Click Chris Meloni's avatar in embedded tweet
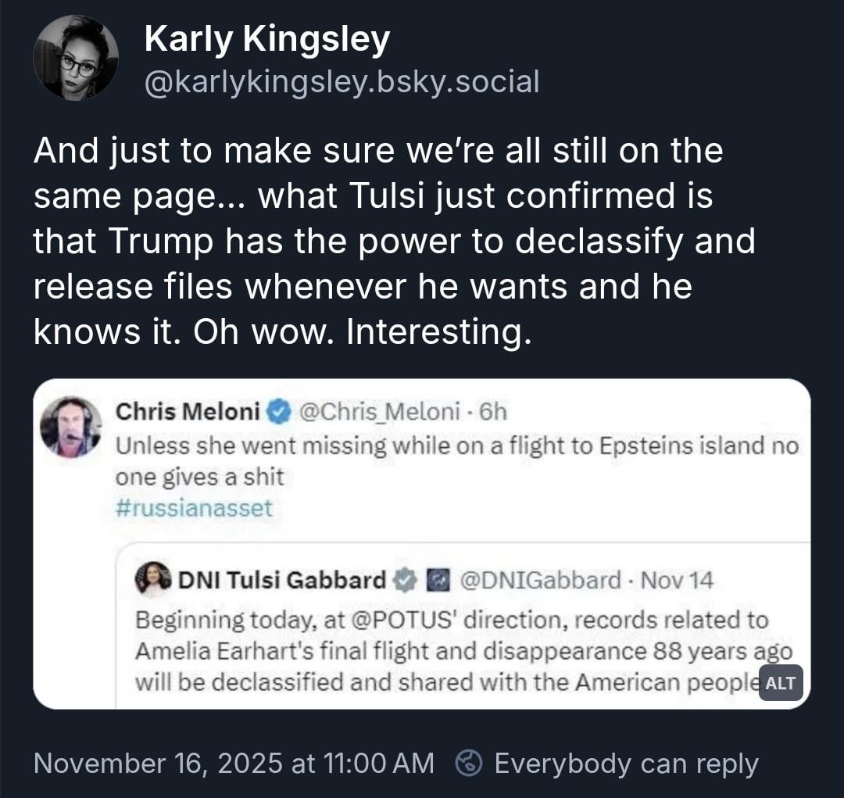 (70, 427)
